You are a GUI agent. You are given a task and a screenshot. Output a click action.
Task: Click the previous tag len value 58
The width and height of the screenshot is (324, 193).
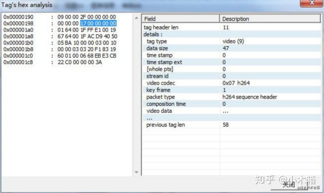225,125
